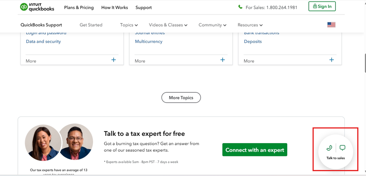366x176 pixels.
Task: Expand the Deposits card's plus icon
Action: [332, 60]
